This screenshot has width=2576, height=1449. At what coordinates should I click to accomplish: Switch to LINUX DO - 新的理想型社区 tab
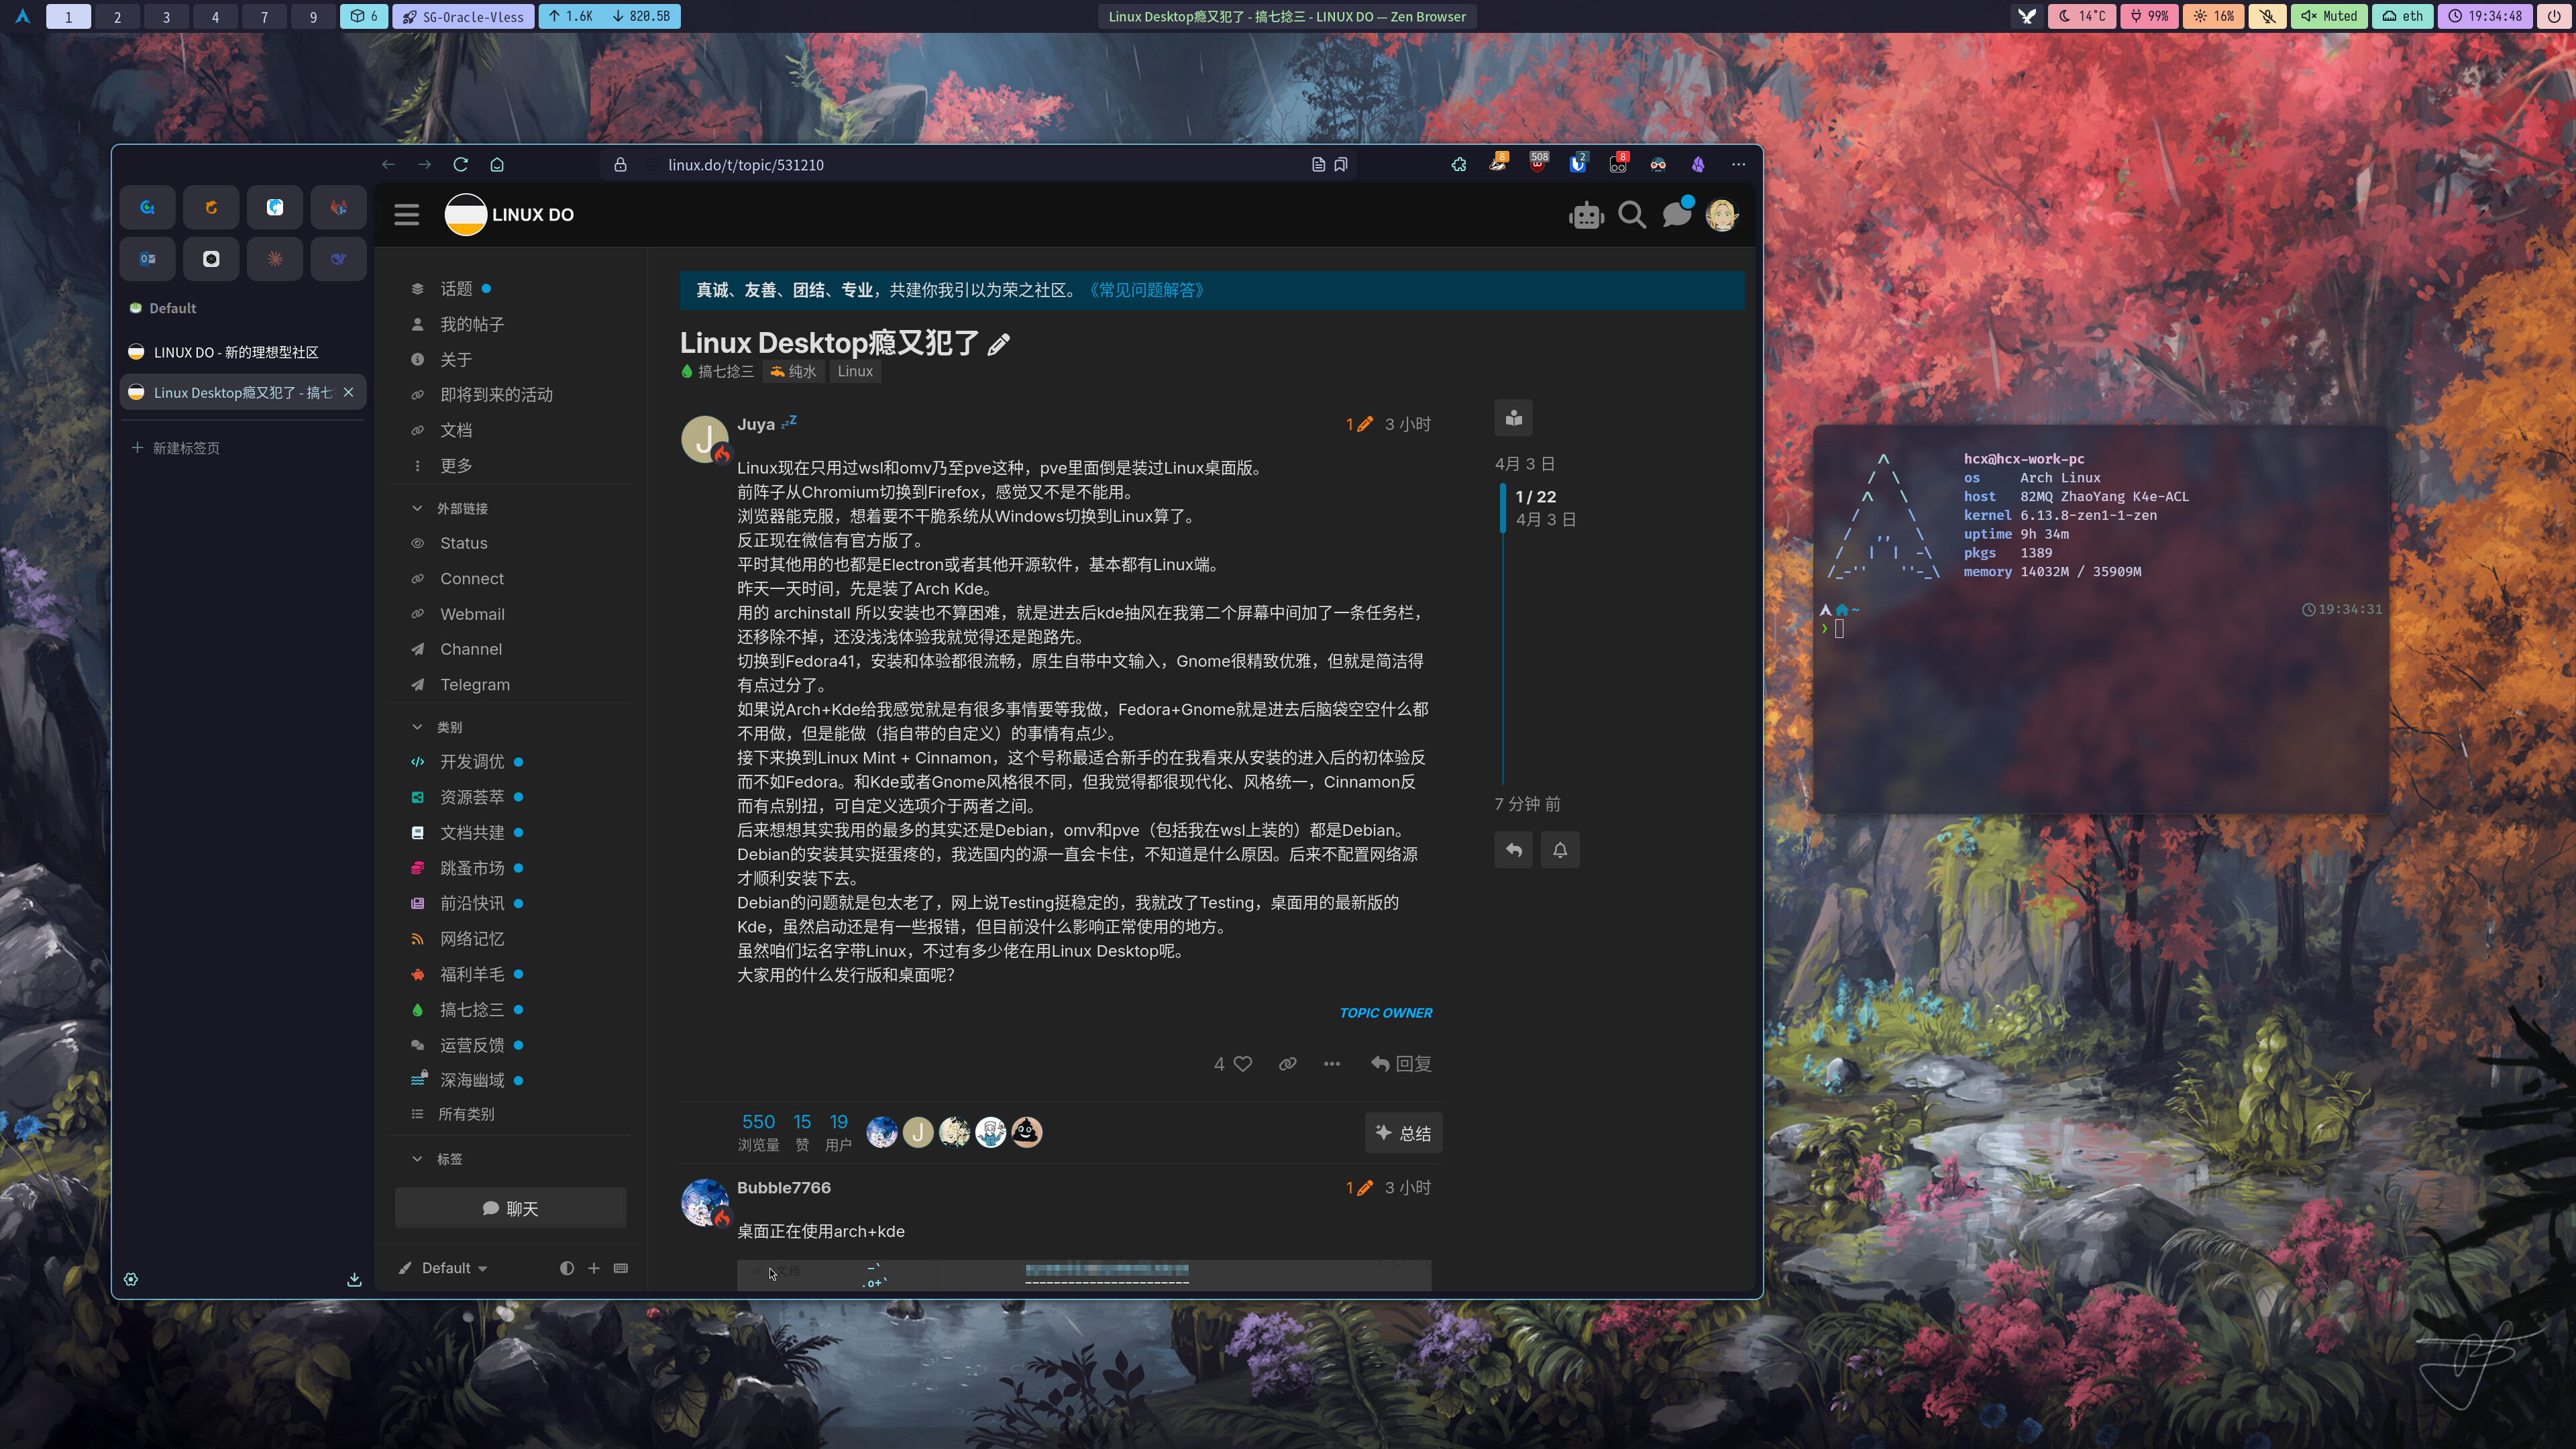[243, 352]
